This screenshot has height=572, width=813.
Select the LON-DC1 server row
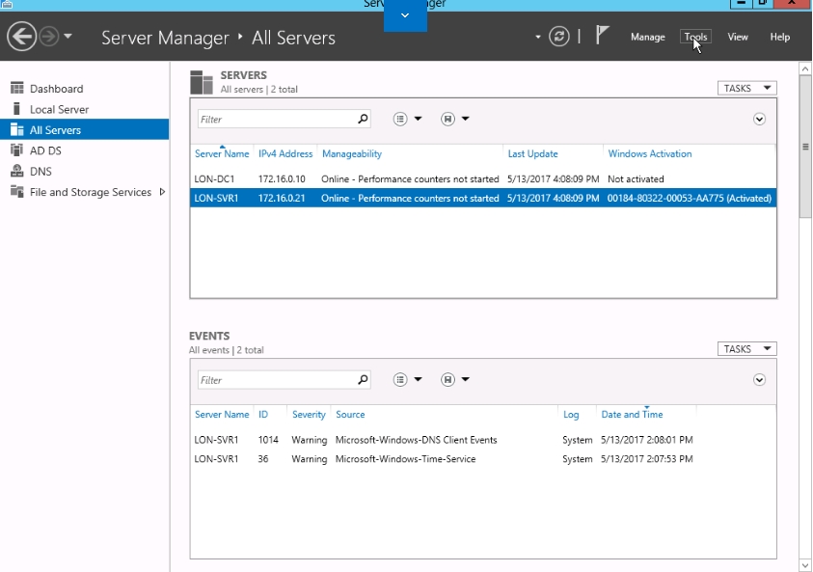[x=483, y=178]
